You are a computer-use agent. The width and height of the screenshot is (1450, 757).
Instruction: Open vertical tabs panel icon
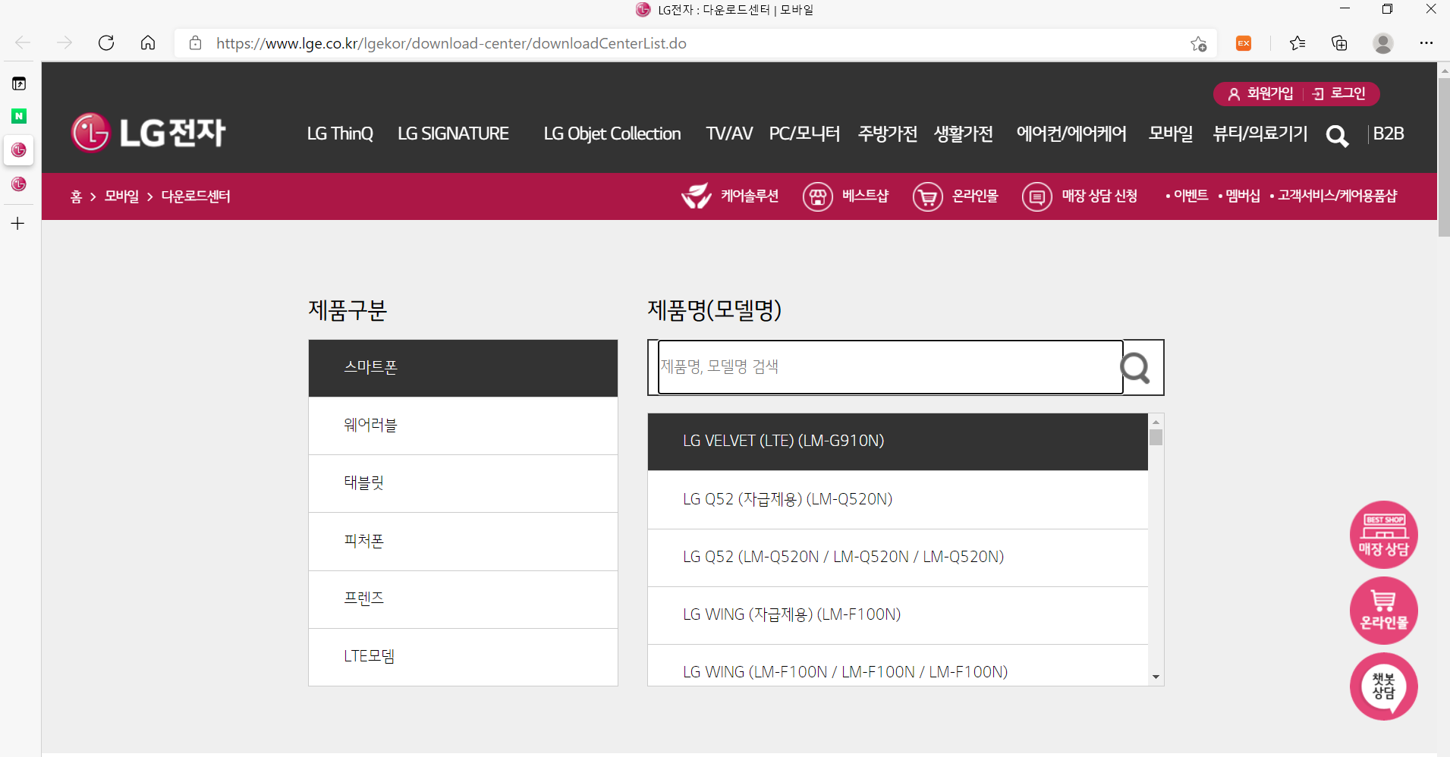pos(19,83)
